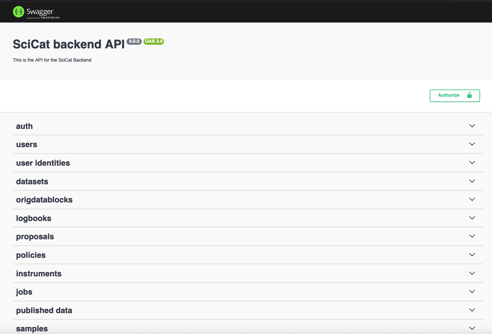Viewport: 492px width, 334px height.
Task: Expand the users section chevron
Action: 472,144
